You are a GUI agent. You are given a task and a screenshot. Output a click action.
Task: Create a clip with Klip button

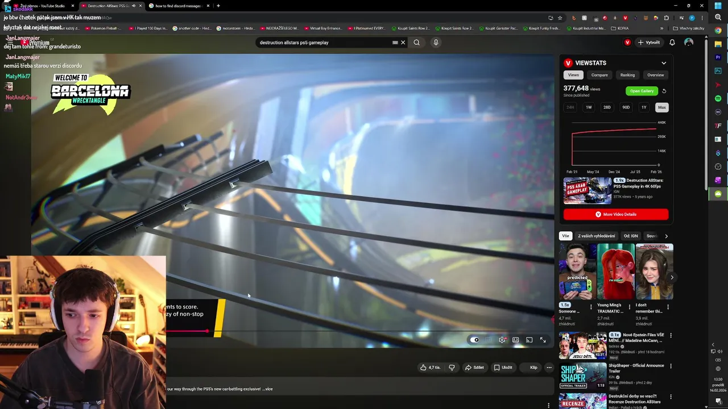[530, 368]
